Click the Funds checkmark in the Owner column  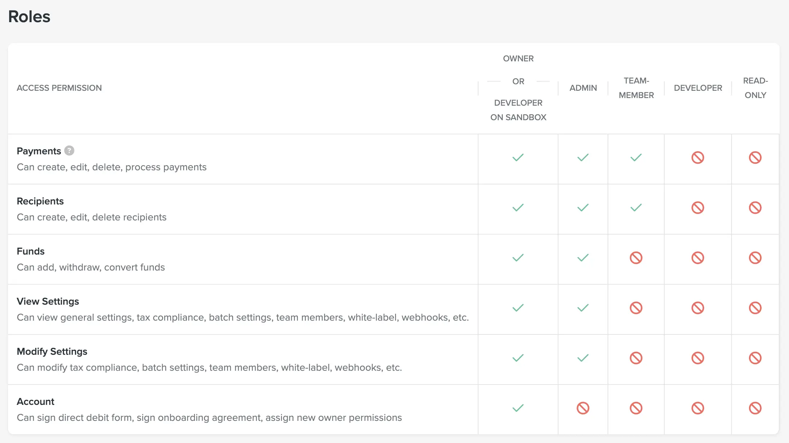point(518,258)
